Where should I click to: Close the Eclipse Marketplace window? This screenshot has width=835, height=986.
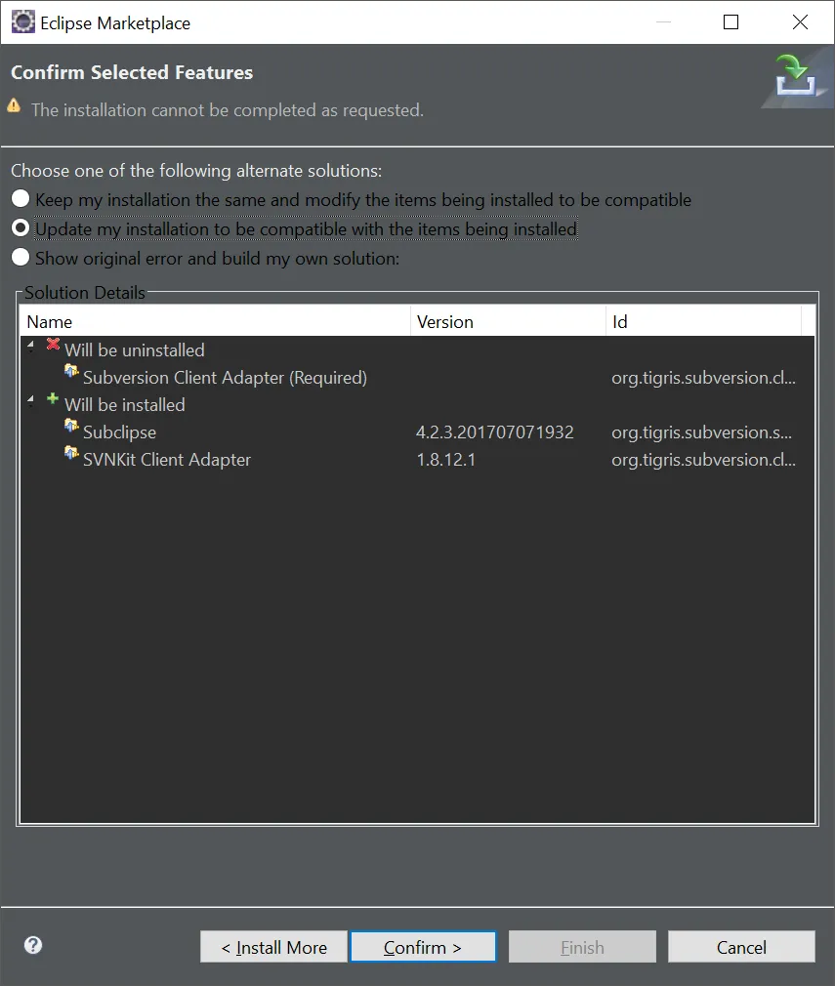(800, 22)
